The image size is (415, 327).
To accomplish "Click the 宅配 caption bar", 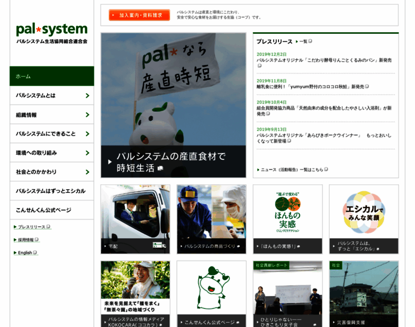I will [x=135, y=246].
